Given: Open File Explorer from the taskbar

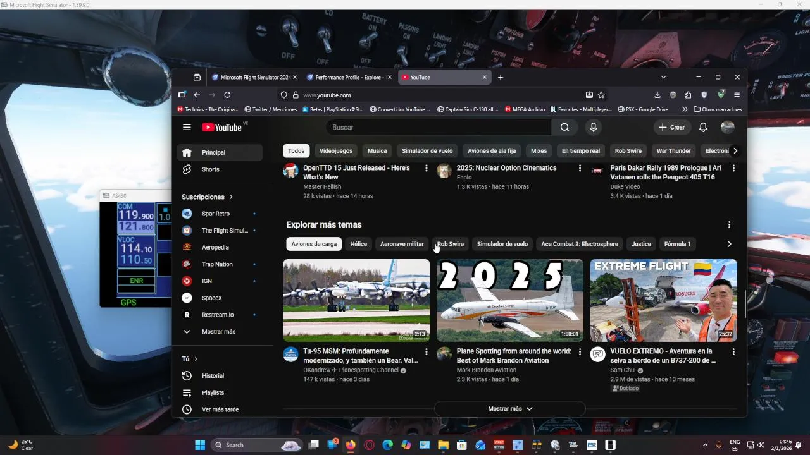Looking at the screenshot, I should 443,445.
